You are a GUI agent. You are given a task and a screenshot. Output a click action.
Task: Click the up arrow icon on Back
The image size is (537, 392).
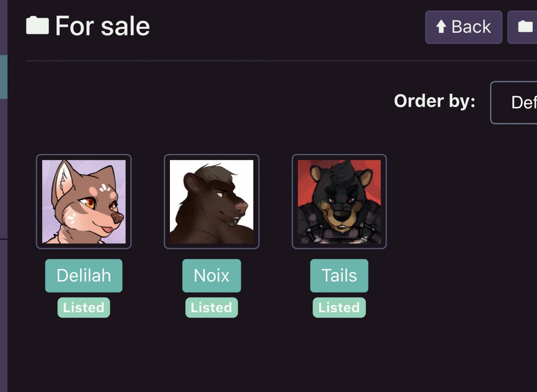click(x=441, y=27)
